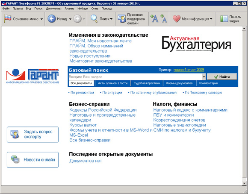Open the Помощь menu
The width and height of the screenshot is (248, 194).
[x=107, y=9]
